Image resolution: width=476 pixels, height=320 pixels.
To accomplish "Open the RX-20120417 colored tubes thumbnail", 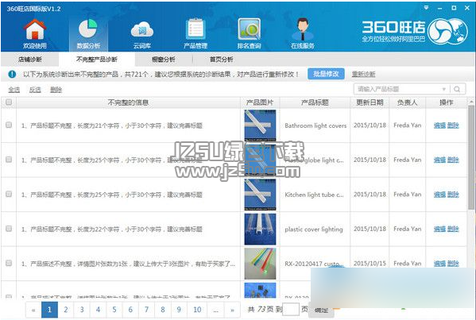I will [260, 264].
